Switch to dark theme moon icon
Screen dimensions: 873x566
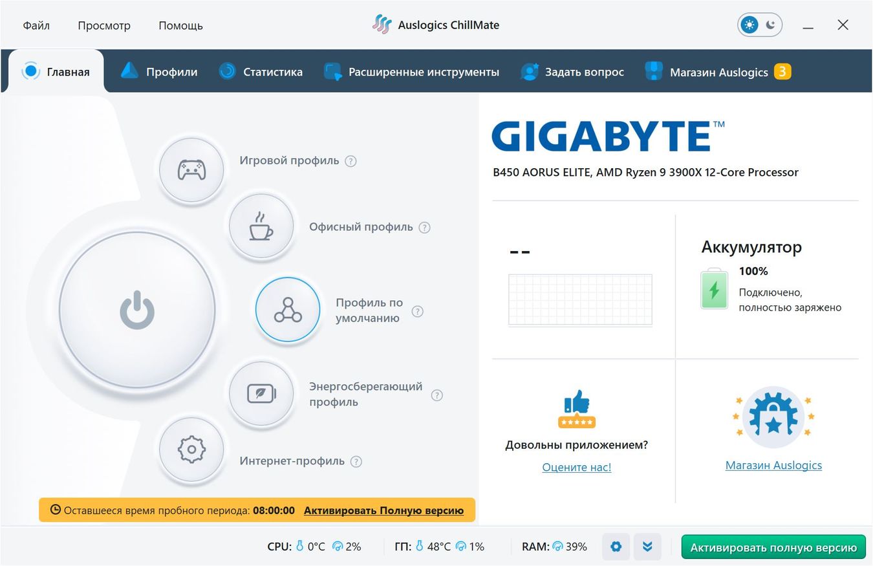pos(770,25)
